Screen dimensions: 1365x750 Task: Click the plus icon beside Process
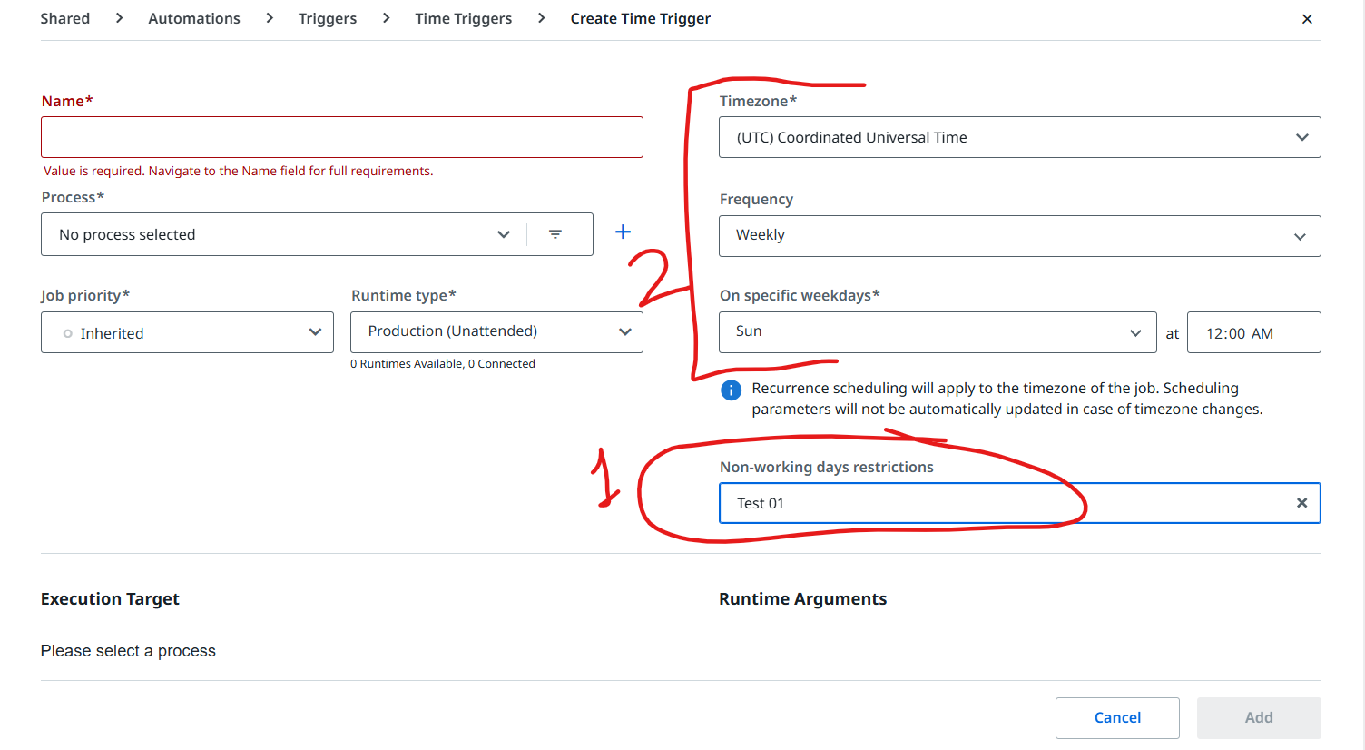[623, 232]
